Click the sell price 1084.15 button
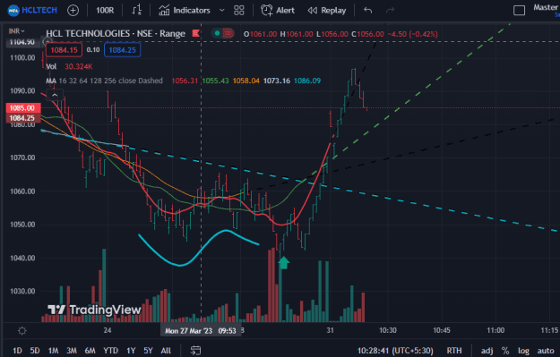This screenshot has height=357, width=560. (x=64, y=50)
